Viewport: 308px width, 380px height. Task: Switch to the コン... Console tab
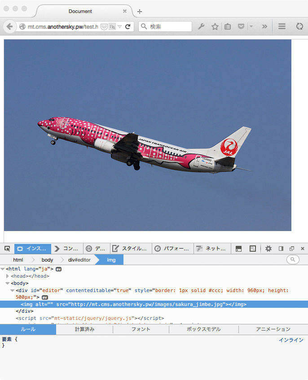point(67,249)
